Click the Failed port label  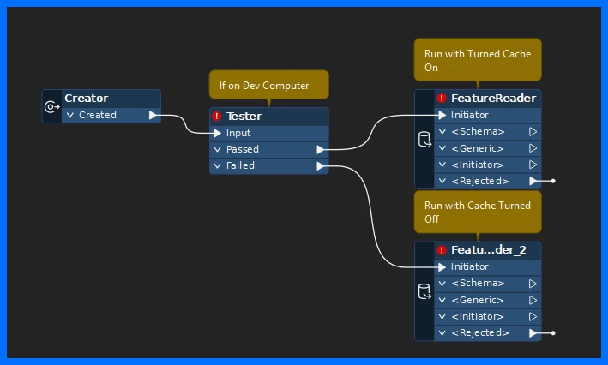point(240,166)
